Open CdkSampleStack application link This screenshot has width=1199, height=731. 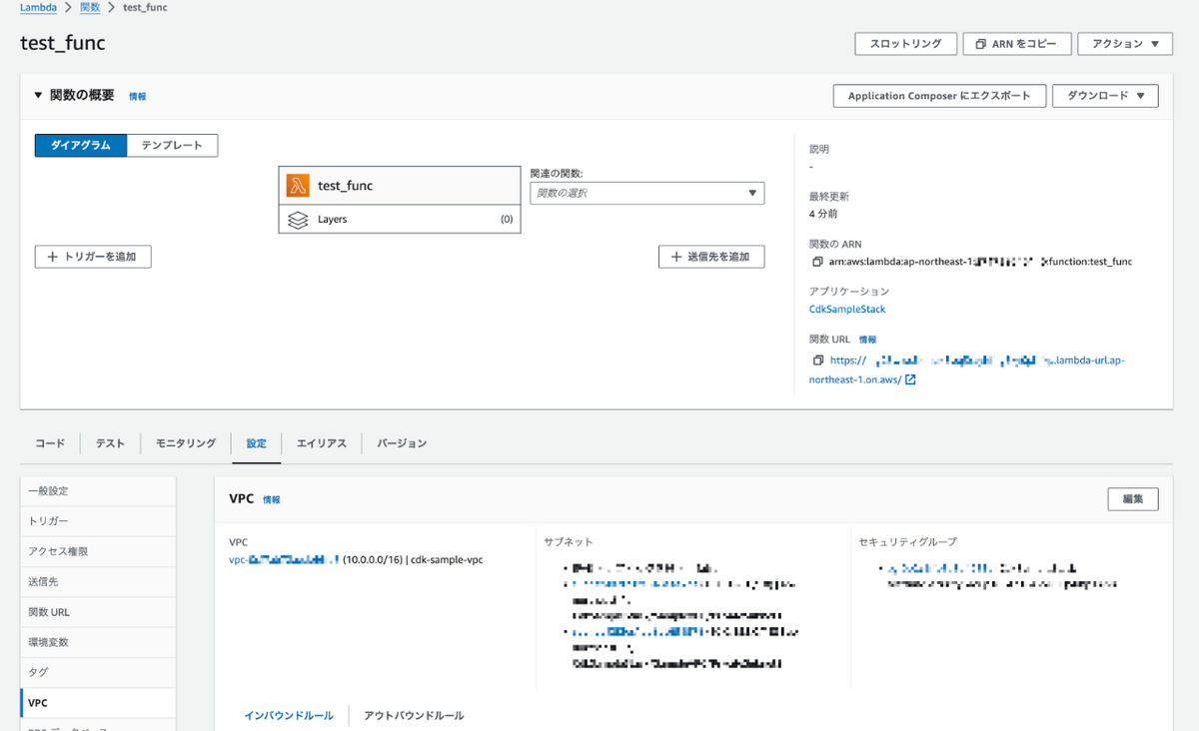[847, 310]
